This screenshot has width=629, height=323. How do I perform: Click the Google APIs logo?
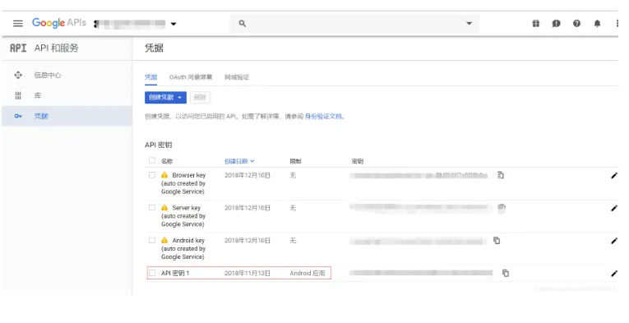59,23
